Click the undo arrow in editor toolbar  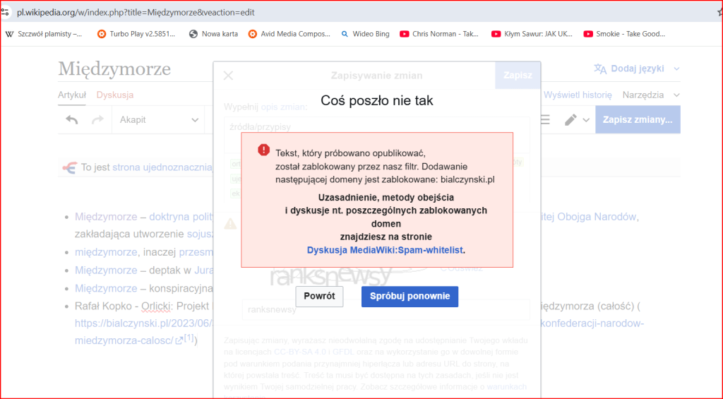pyautogui.click(x=72, y=120)
